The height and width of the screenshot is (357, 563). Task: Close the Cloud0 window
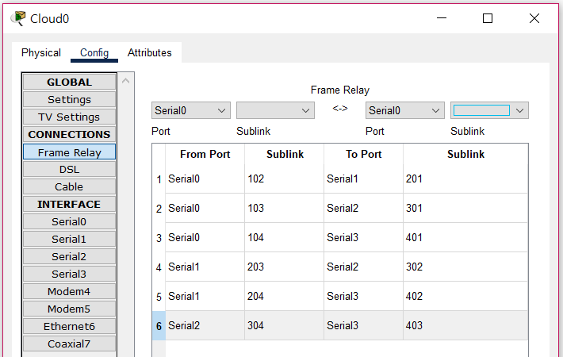534,18
